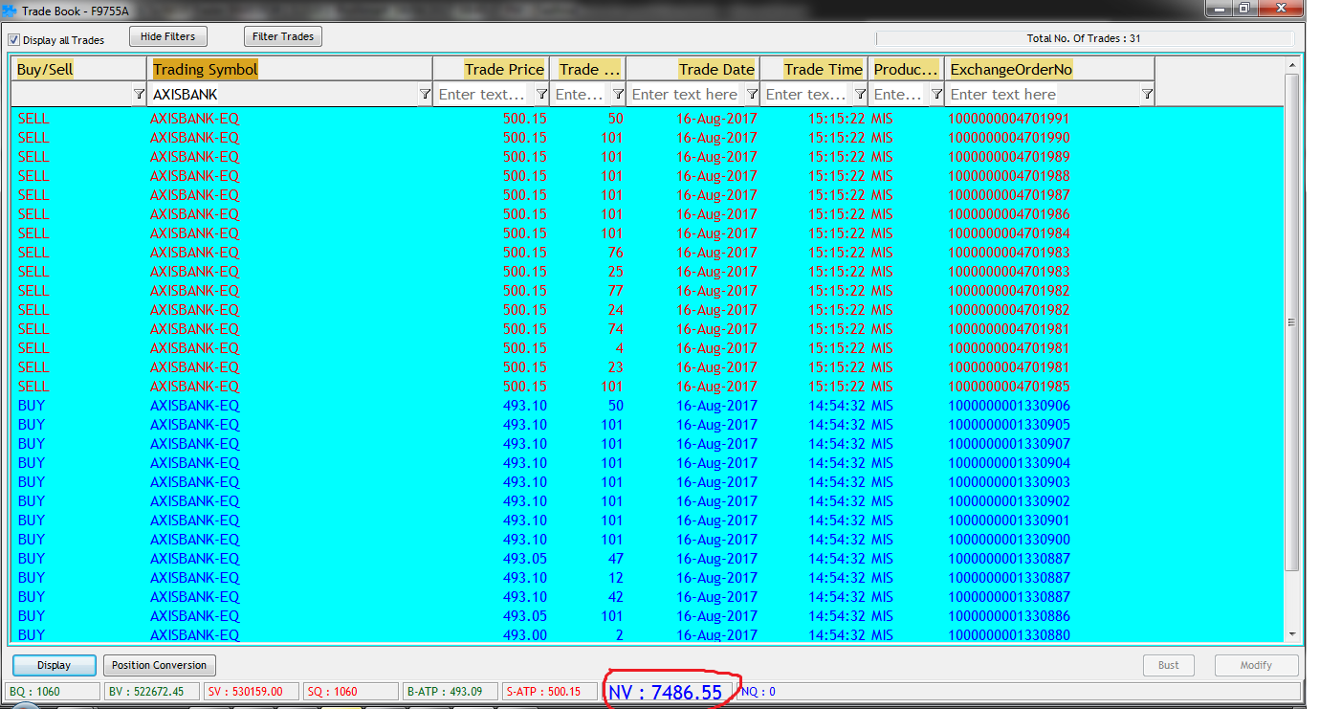Select BUY row with order 1000000001330906

click(x=647, y=406)
